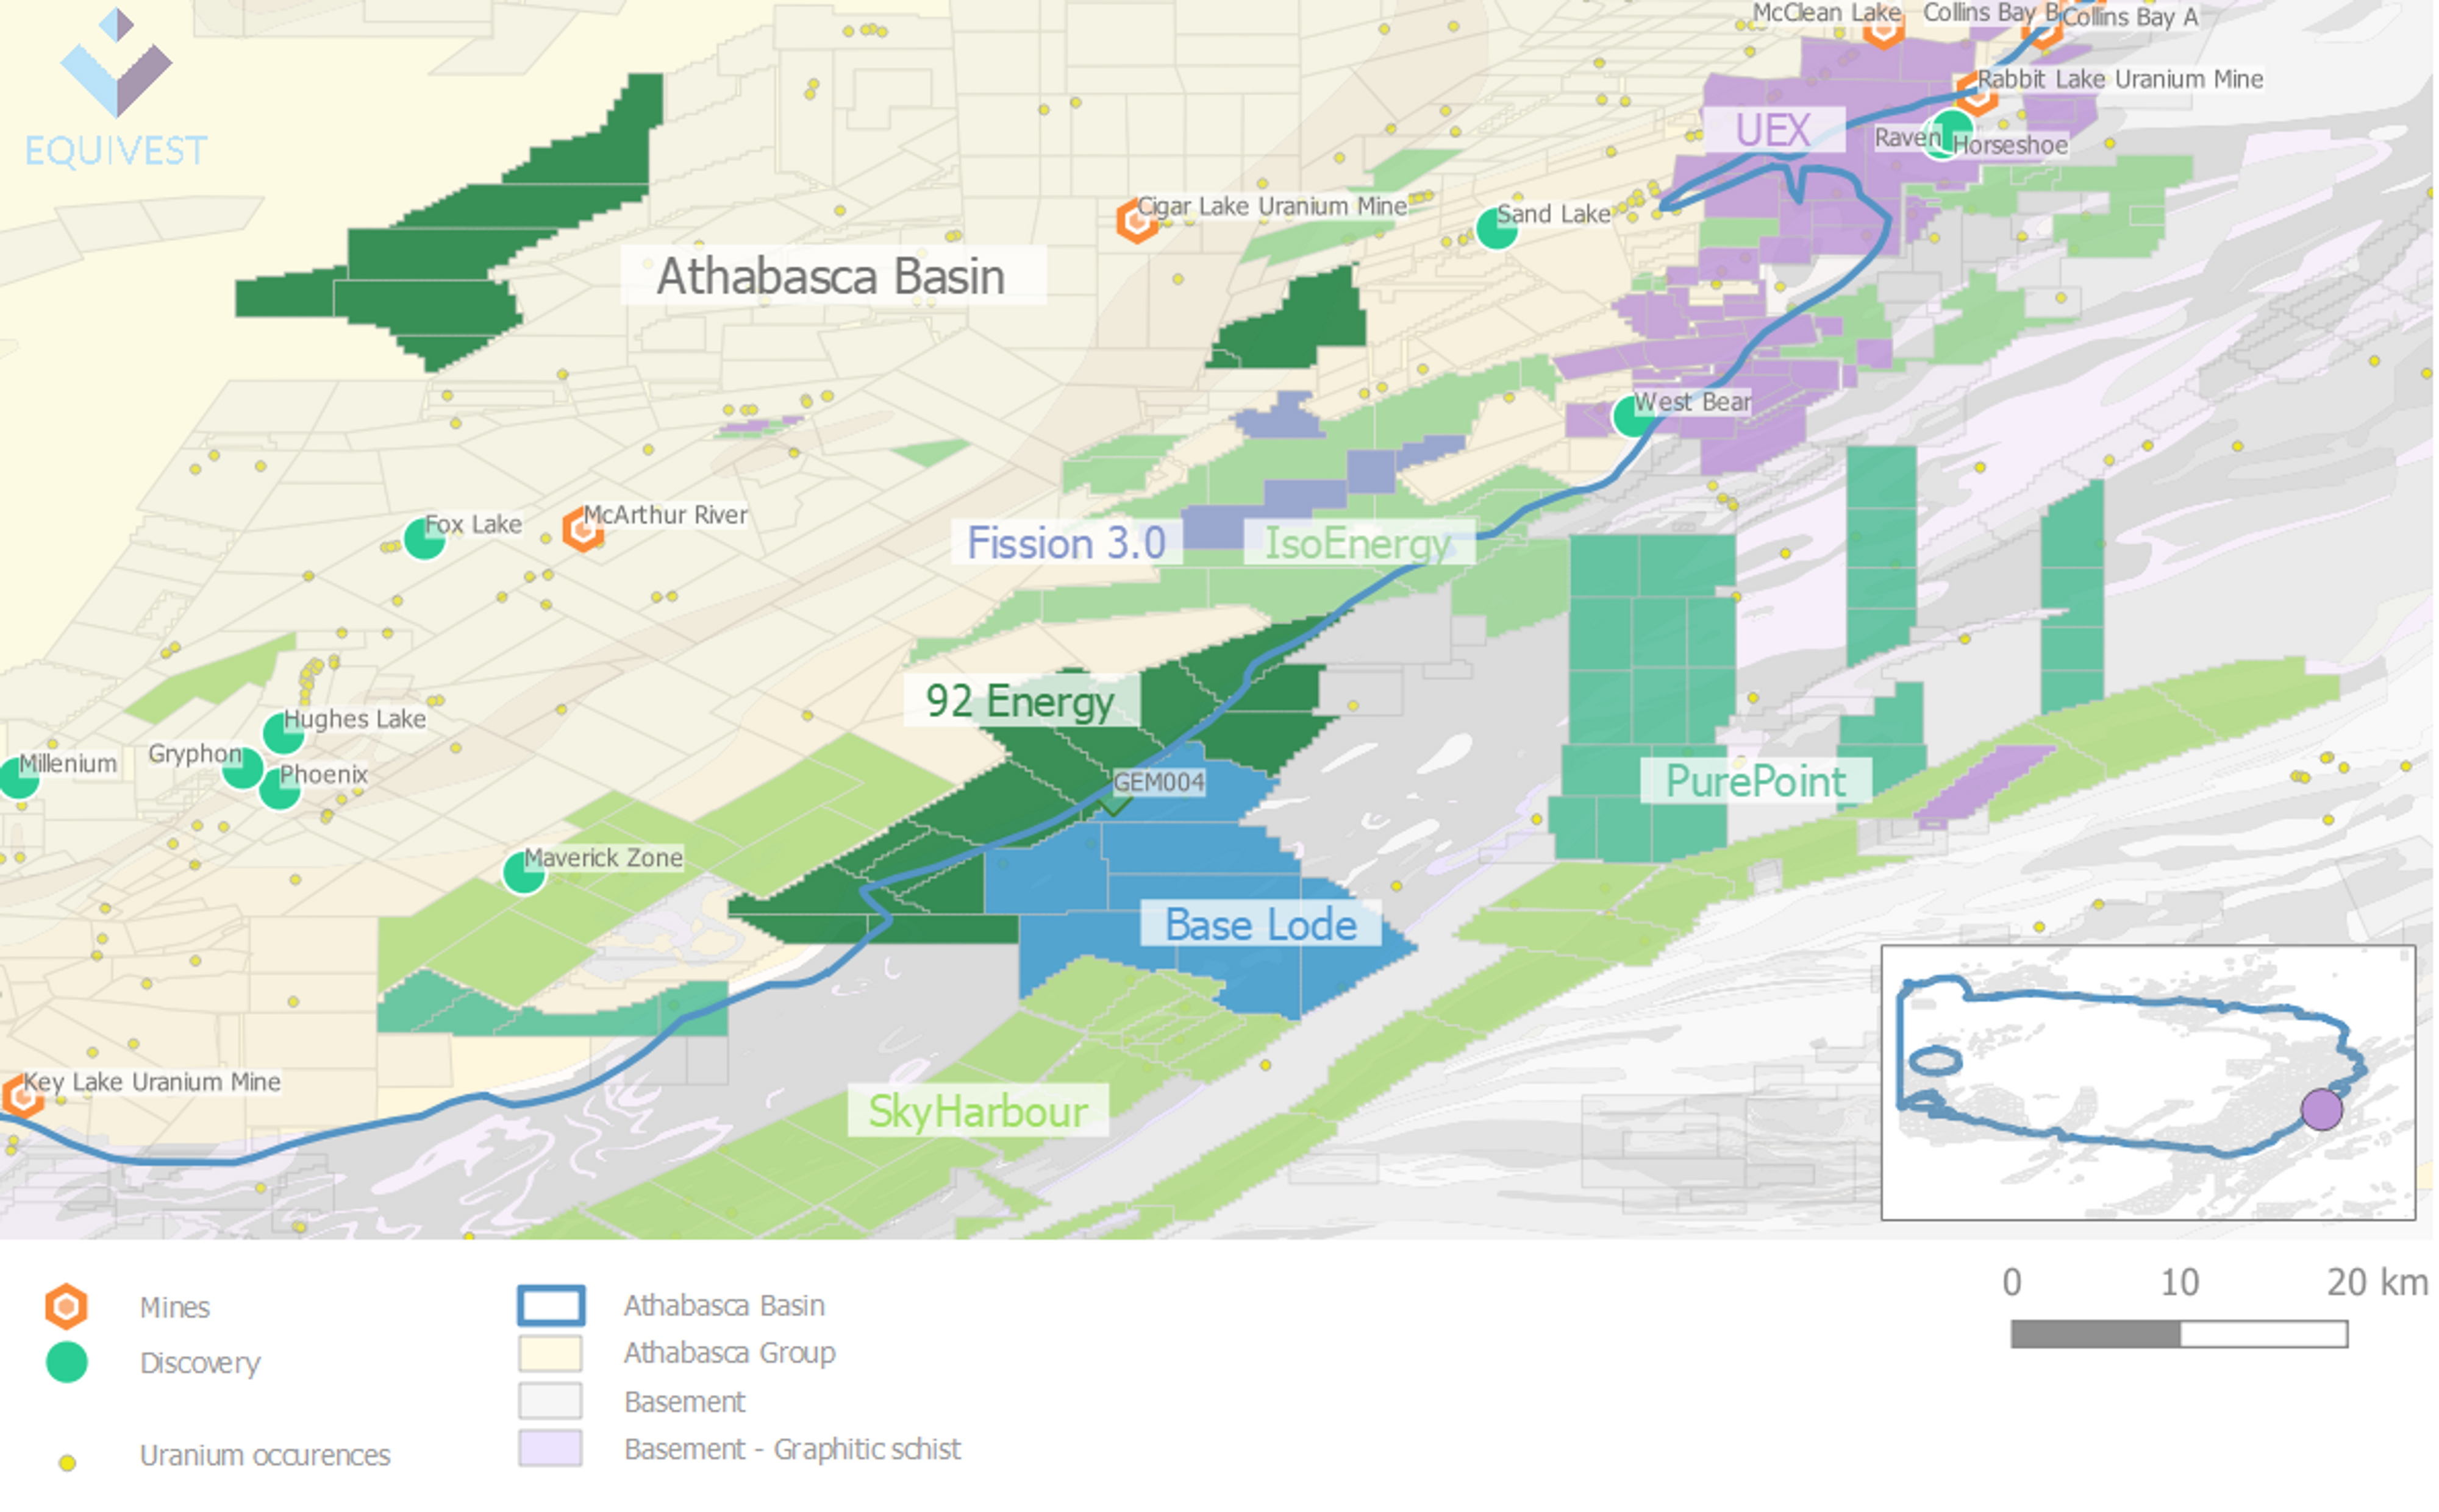
Task: Click the Equivest logo
Action: click(x=116, y=88)
